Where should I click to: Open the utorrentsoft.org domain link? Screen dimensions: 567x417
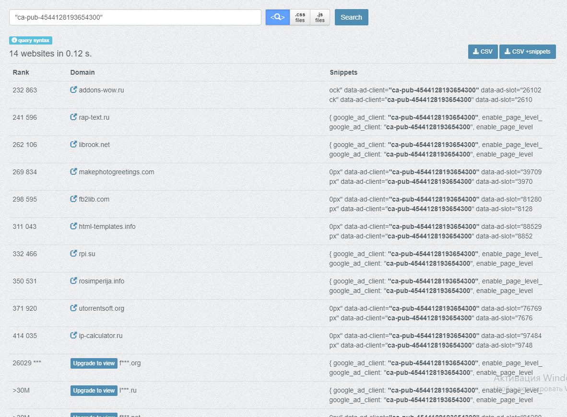pyautogui.click(x=101, y=308)
